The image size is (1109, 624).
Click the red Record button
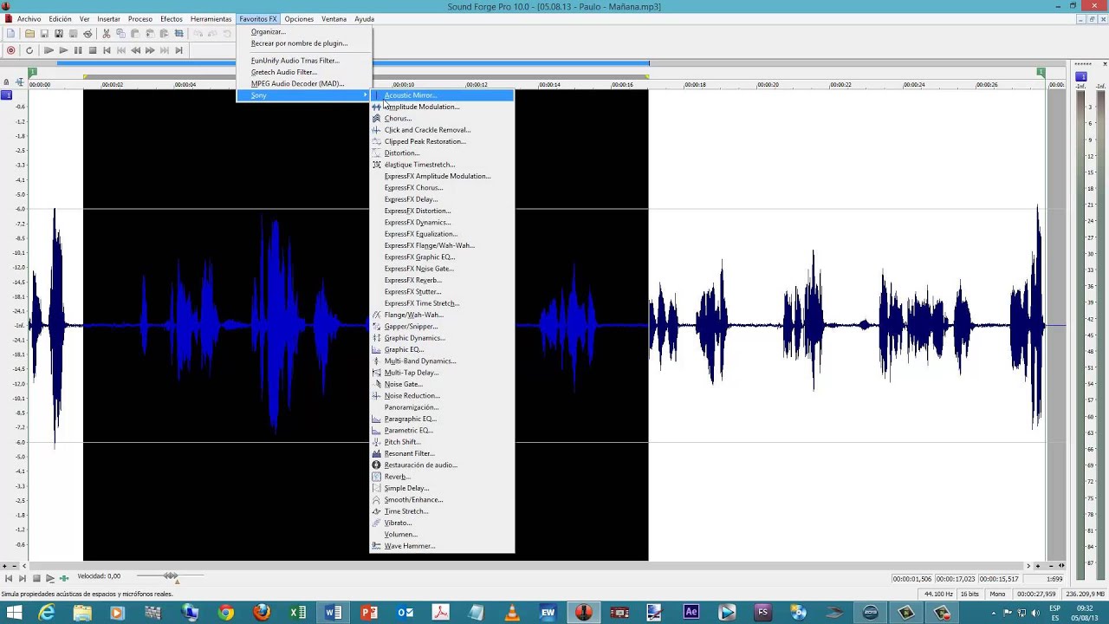tap(11, 50)
